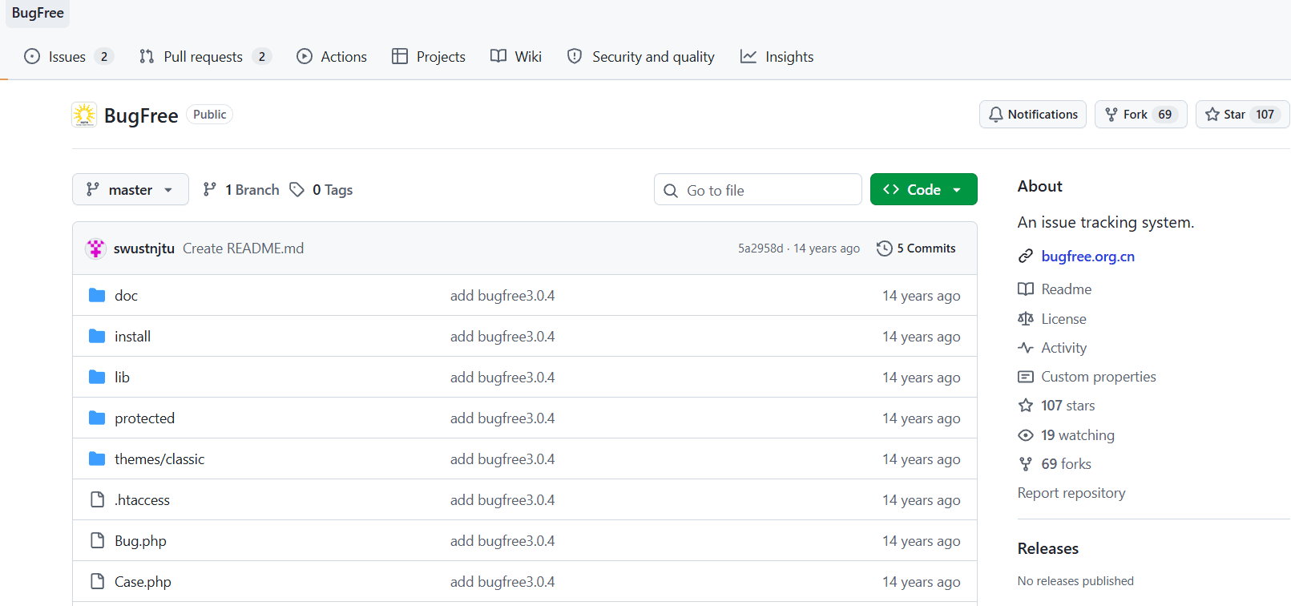Click the Notifications bell button
This screenshot has width=1291, height=606.
[x=1033, y=114]
